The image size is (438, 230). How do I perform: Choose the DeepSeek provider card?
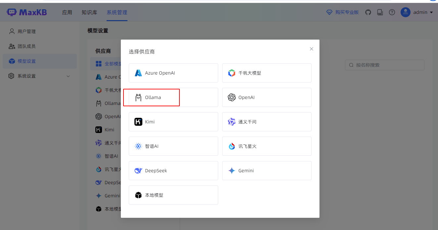pos(173,171)
